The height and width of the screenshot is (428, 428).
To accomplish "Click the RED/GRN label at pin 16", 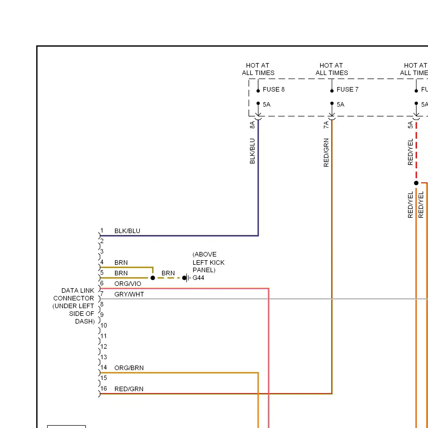I will (x=129, y=389).
